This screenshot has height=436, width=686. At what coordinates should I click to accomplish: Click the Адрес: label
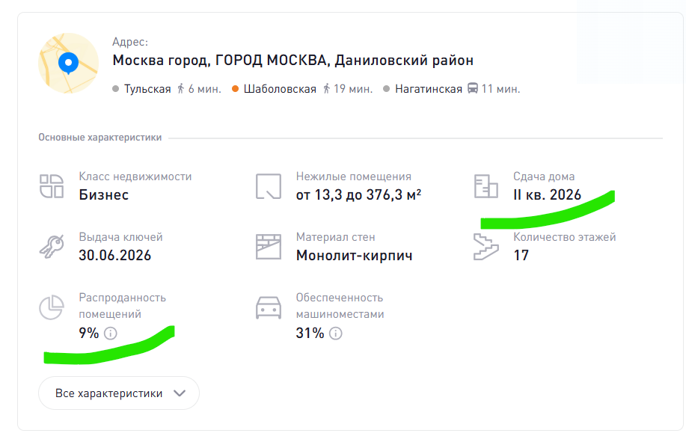click(130, 42)
